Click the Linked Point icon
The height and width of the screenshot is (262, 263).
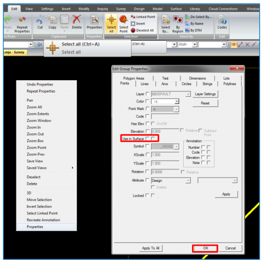tap(133, 17)
